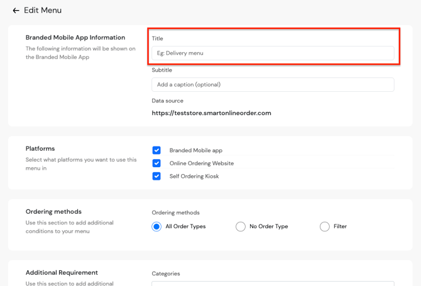
Task: Focus the Subtitle caption field
Action: pyautogui.click(x=273, y=85)
